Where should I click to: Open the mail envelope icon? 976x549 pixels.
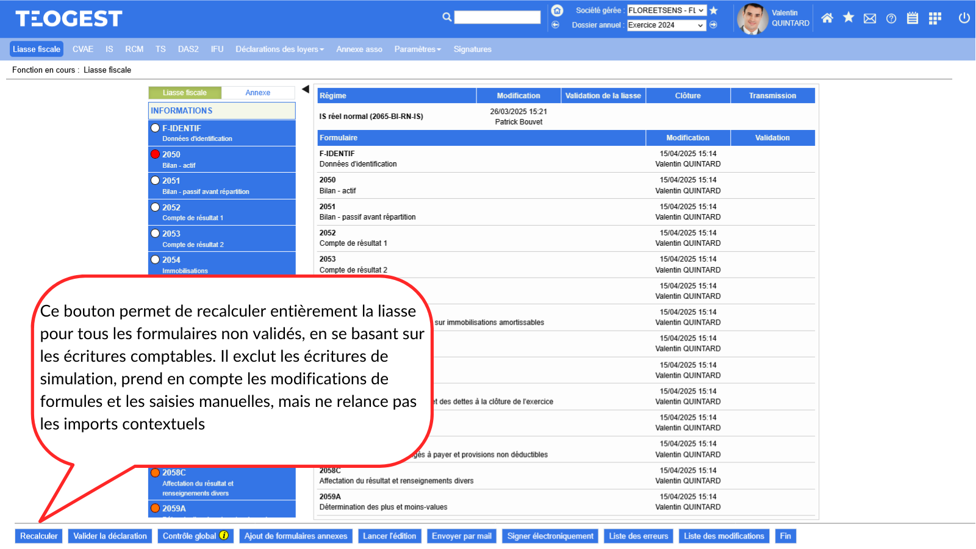(870, 18)
